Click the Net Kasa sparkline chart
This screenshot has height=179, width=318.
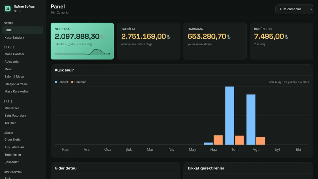82,52
